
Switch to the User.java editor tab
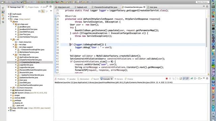pyautogui.click(x=152, y=7)
